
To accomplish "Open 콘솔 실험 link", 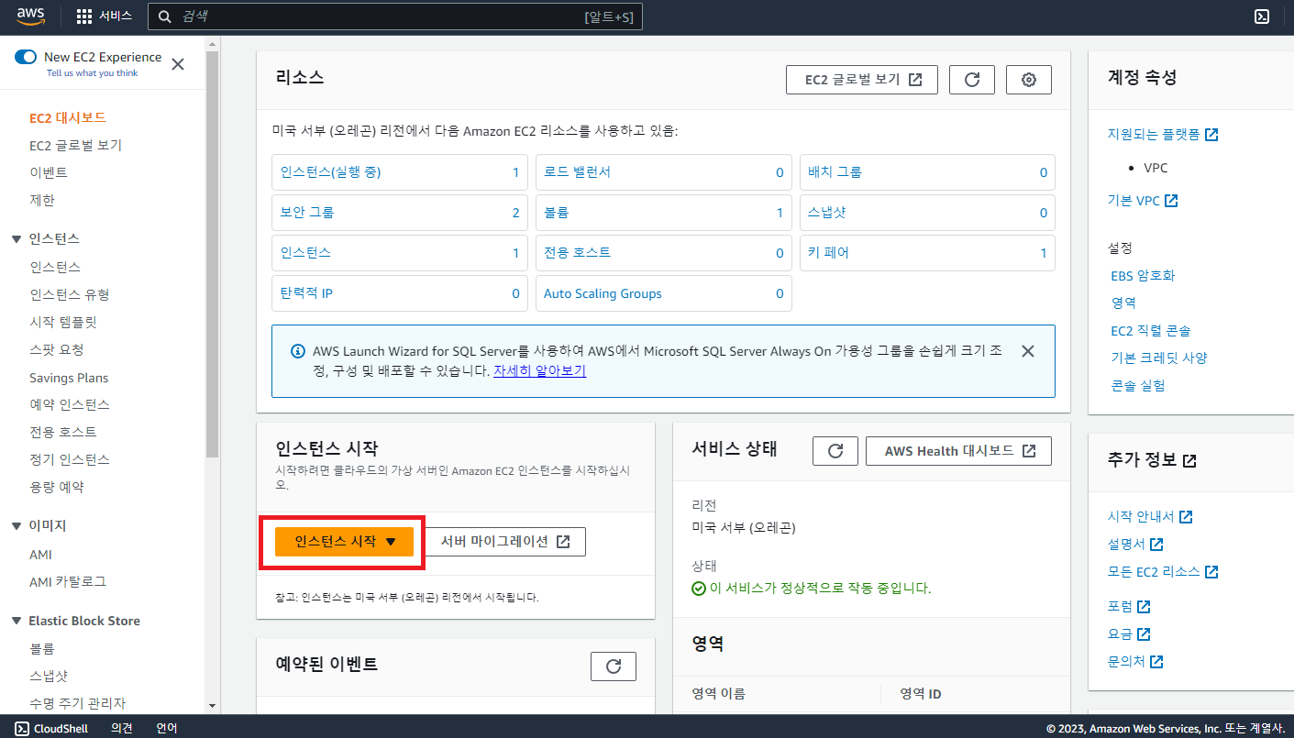I will (1138, 386).
